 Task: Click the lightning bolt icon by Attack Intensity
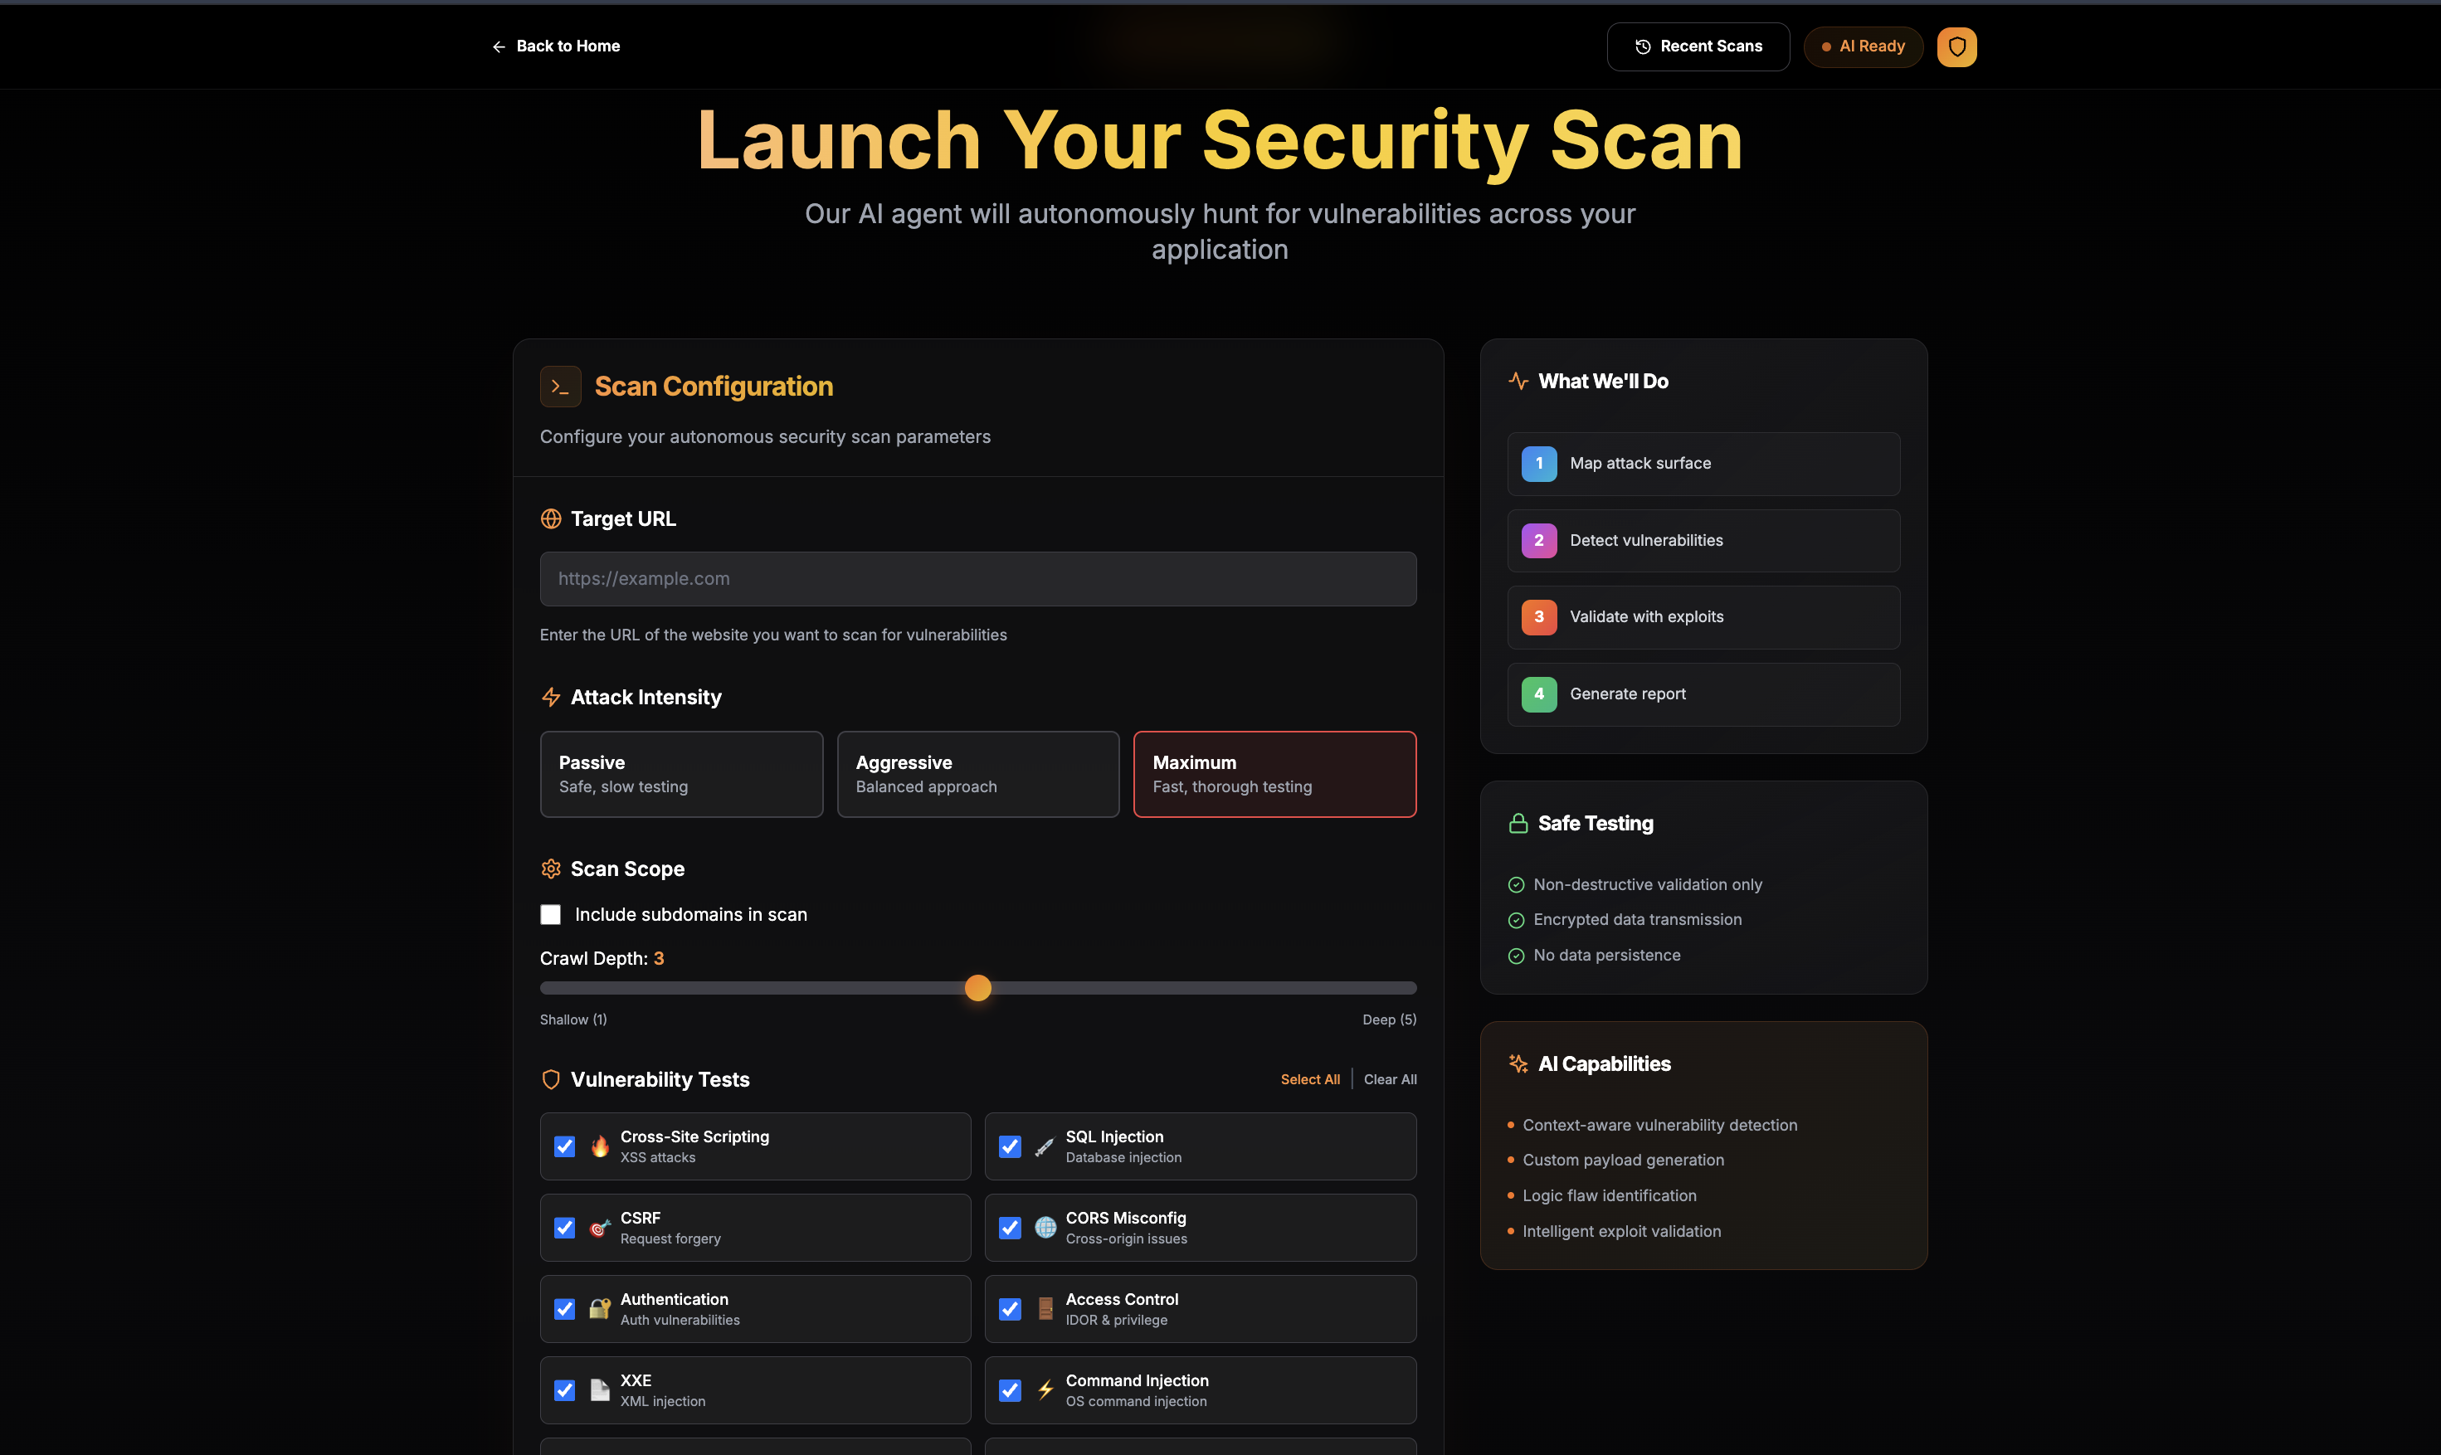click(x=551, y=697)
